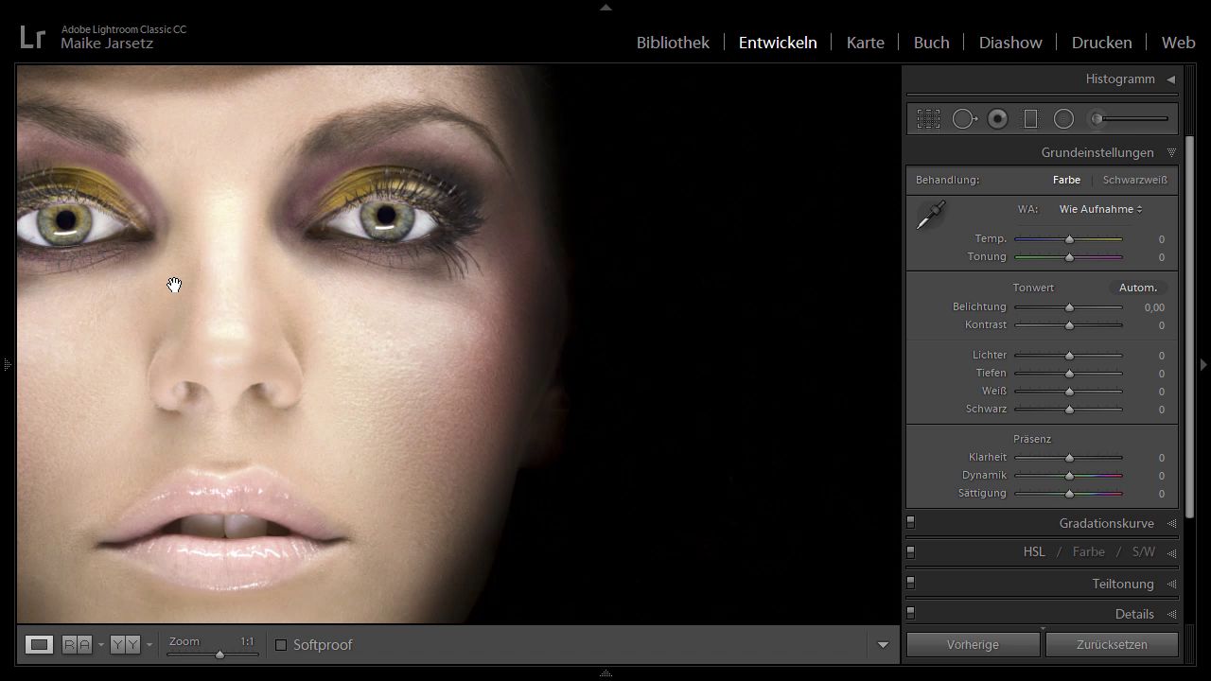The height and width of the screenshot is (681, 1211).
Task: Toggle the Teiltonung panel on/off switch
Action: [911, 583]
